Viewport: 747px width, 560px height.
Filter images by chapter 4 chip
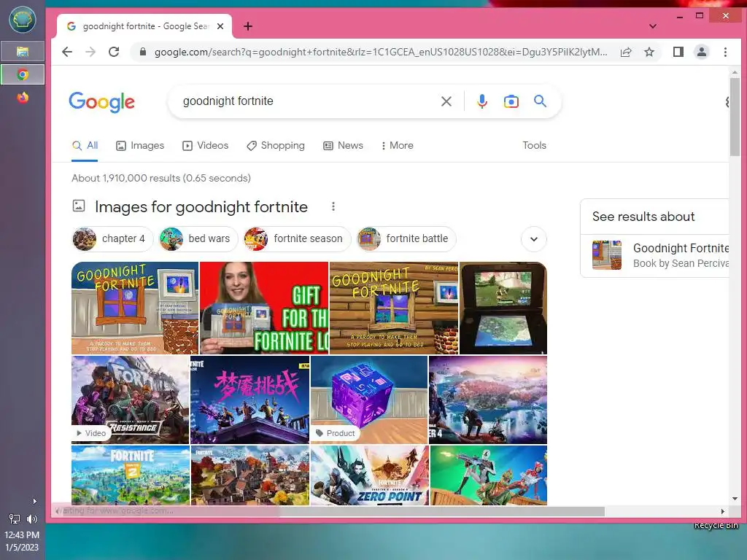(x=112, y=238)
